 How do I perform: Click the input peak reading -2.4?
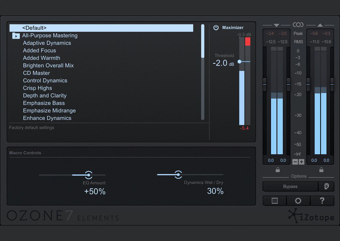tap(270, 33)
